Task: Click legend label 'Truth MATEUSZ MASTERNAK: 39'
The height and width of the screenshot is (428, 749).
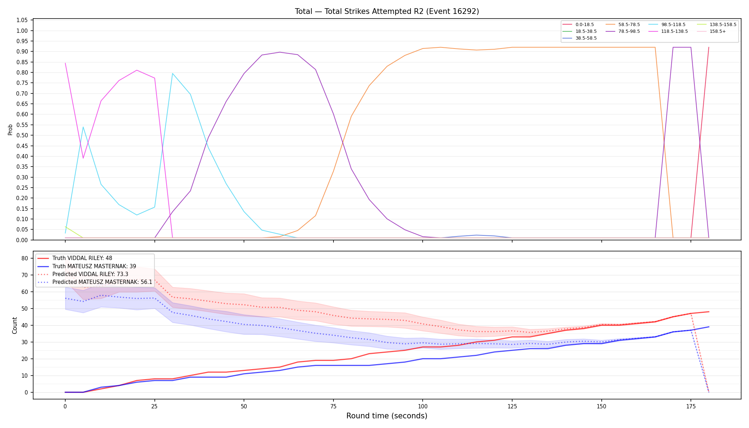Action: pos(94,266)
